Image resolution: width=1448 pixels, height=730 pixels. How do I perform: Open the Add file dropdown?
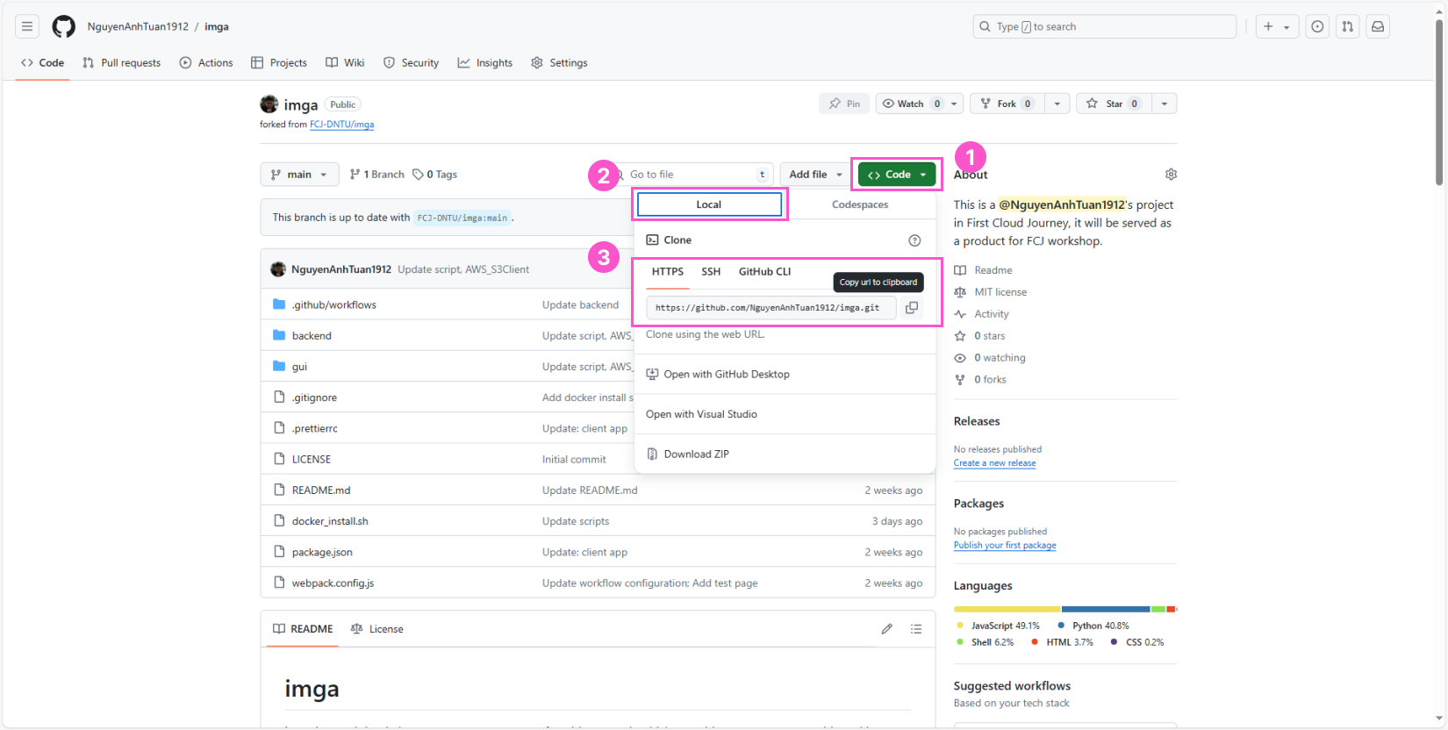point(815,174)
